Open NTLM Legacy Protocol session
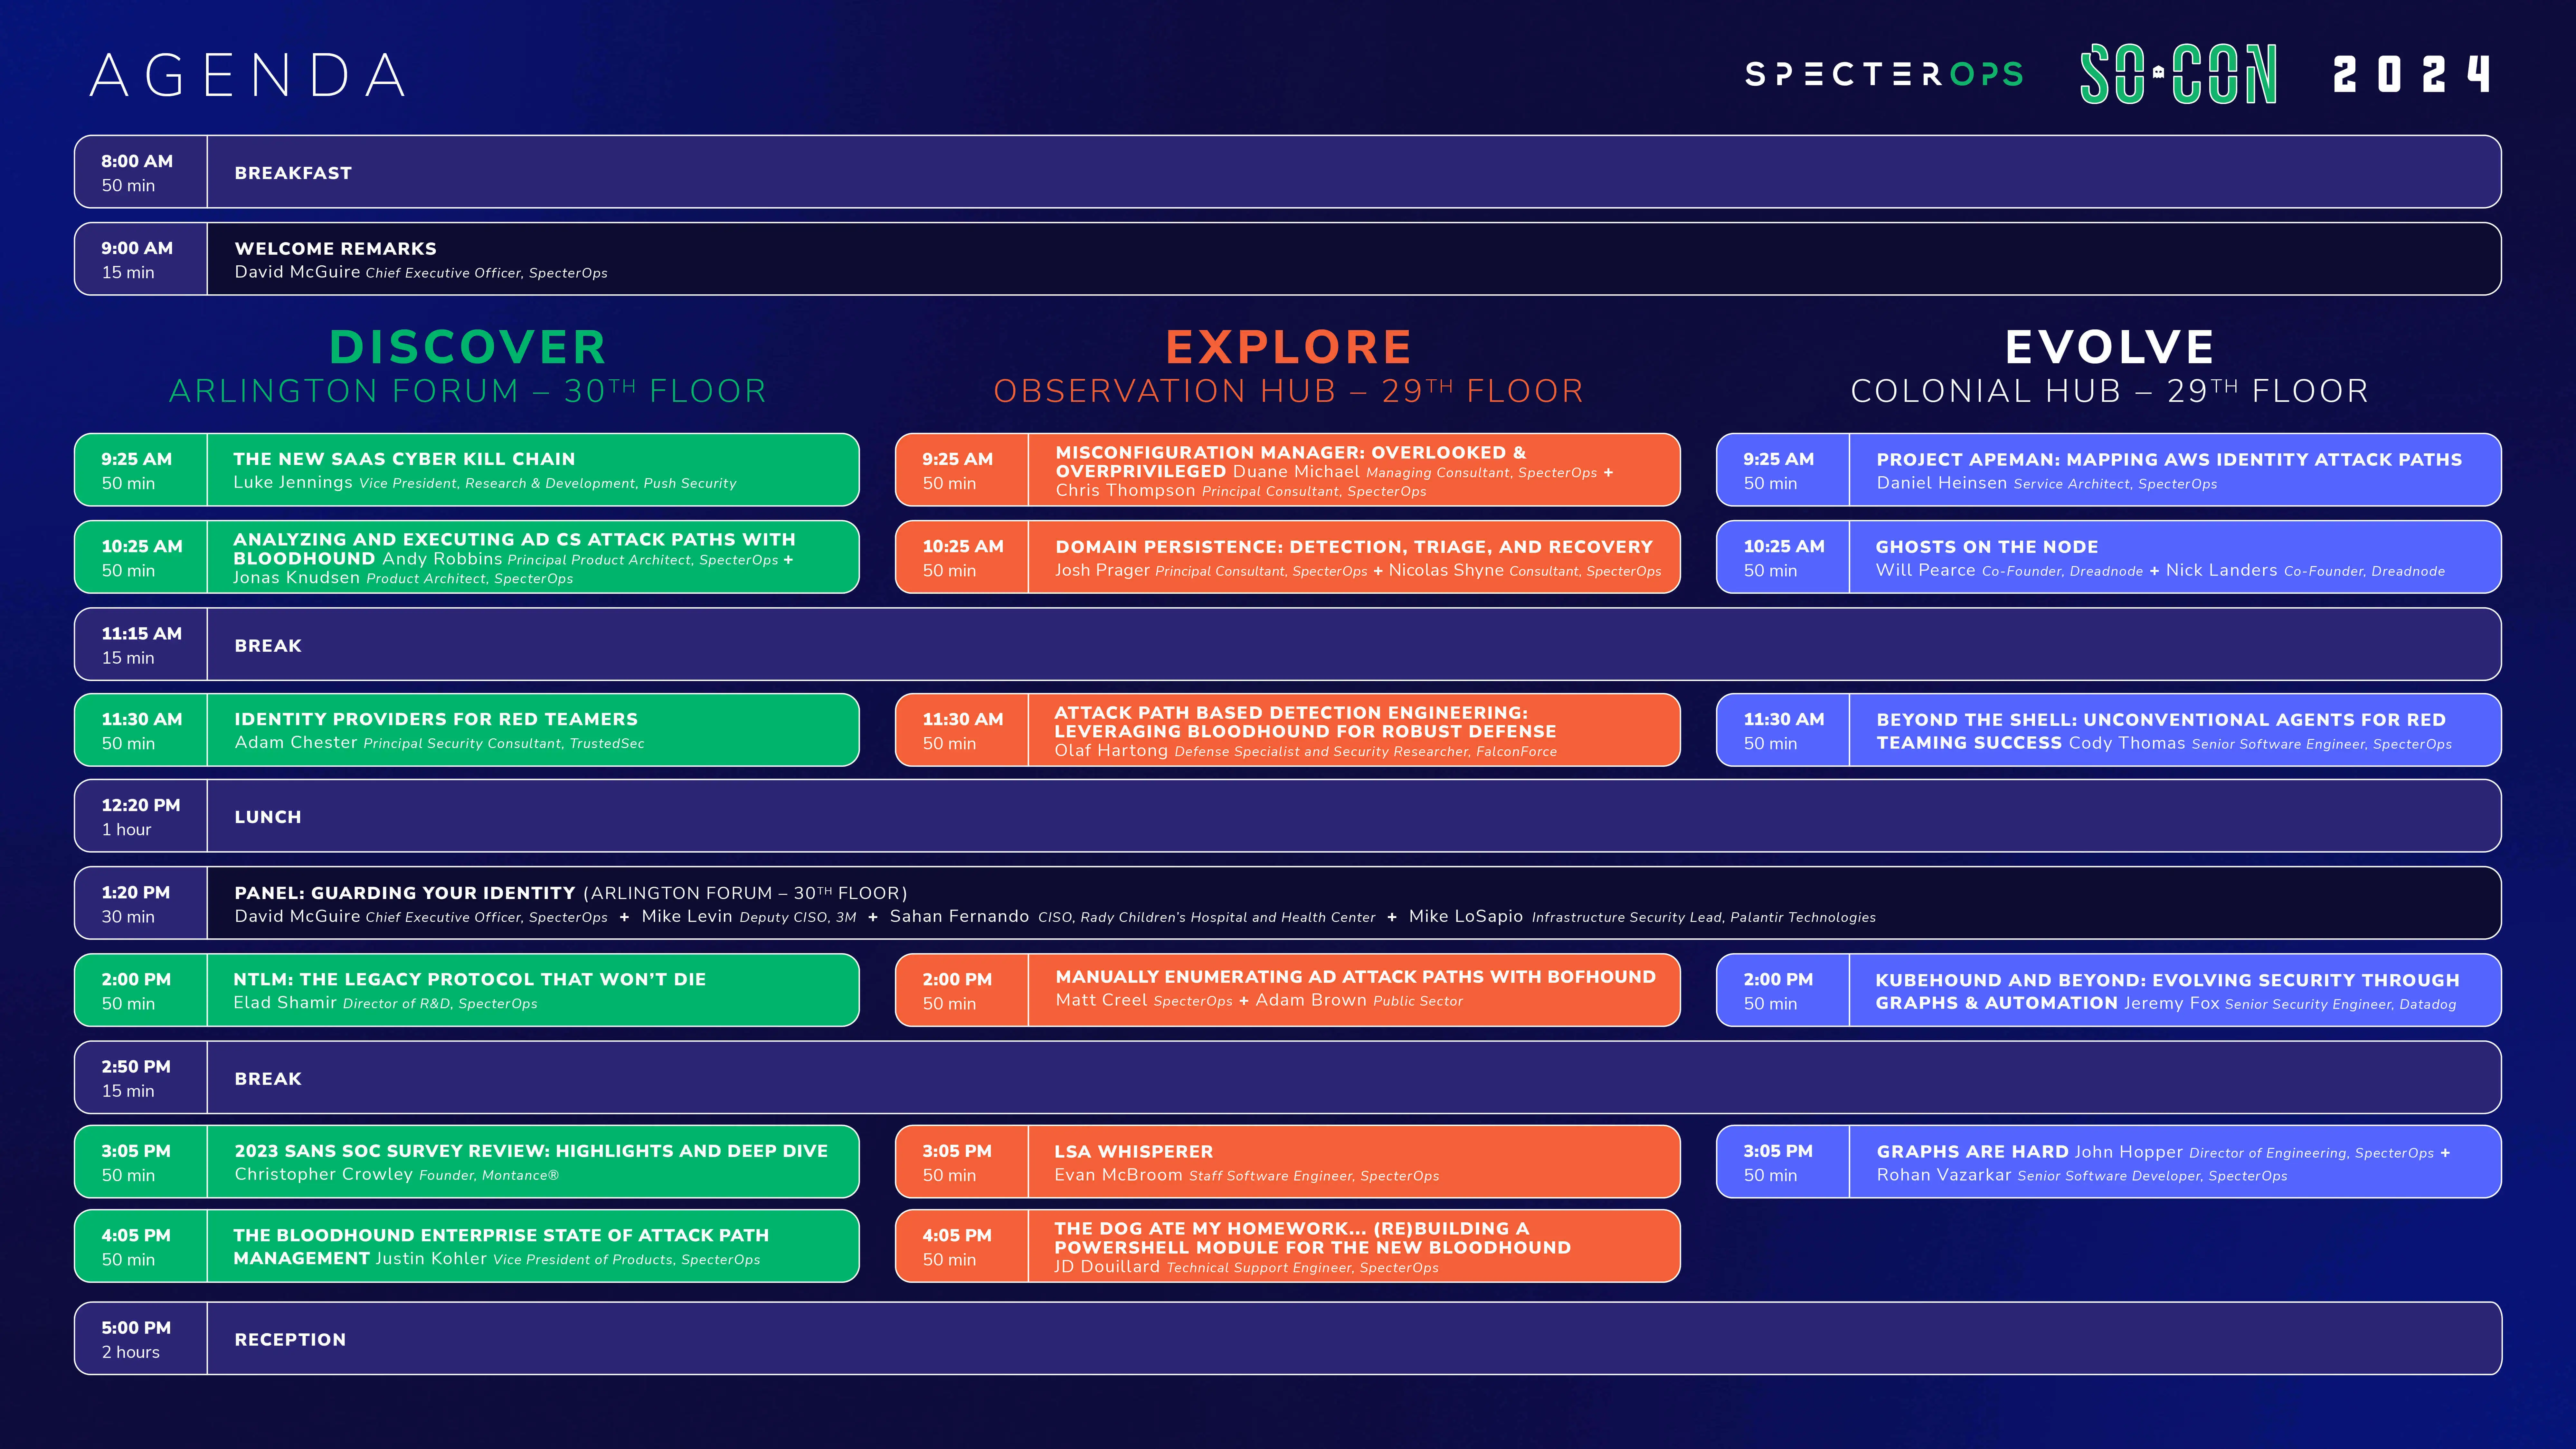2576x1449 pixels. [467, 990]
